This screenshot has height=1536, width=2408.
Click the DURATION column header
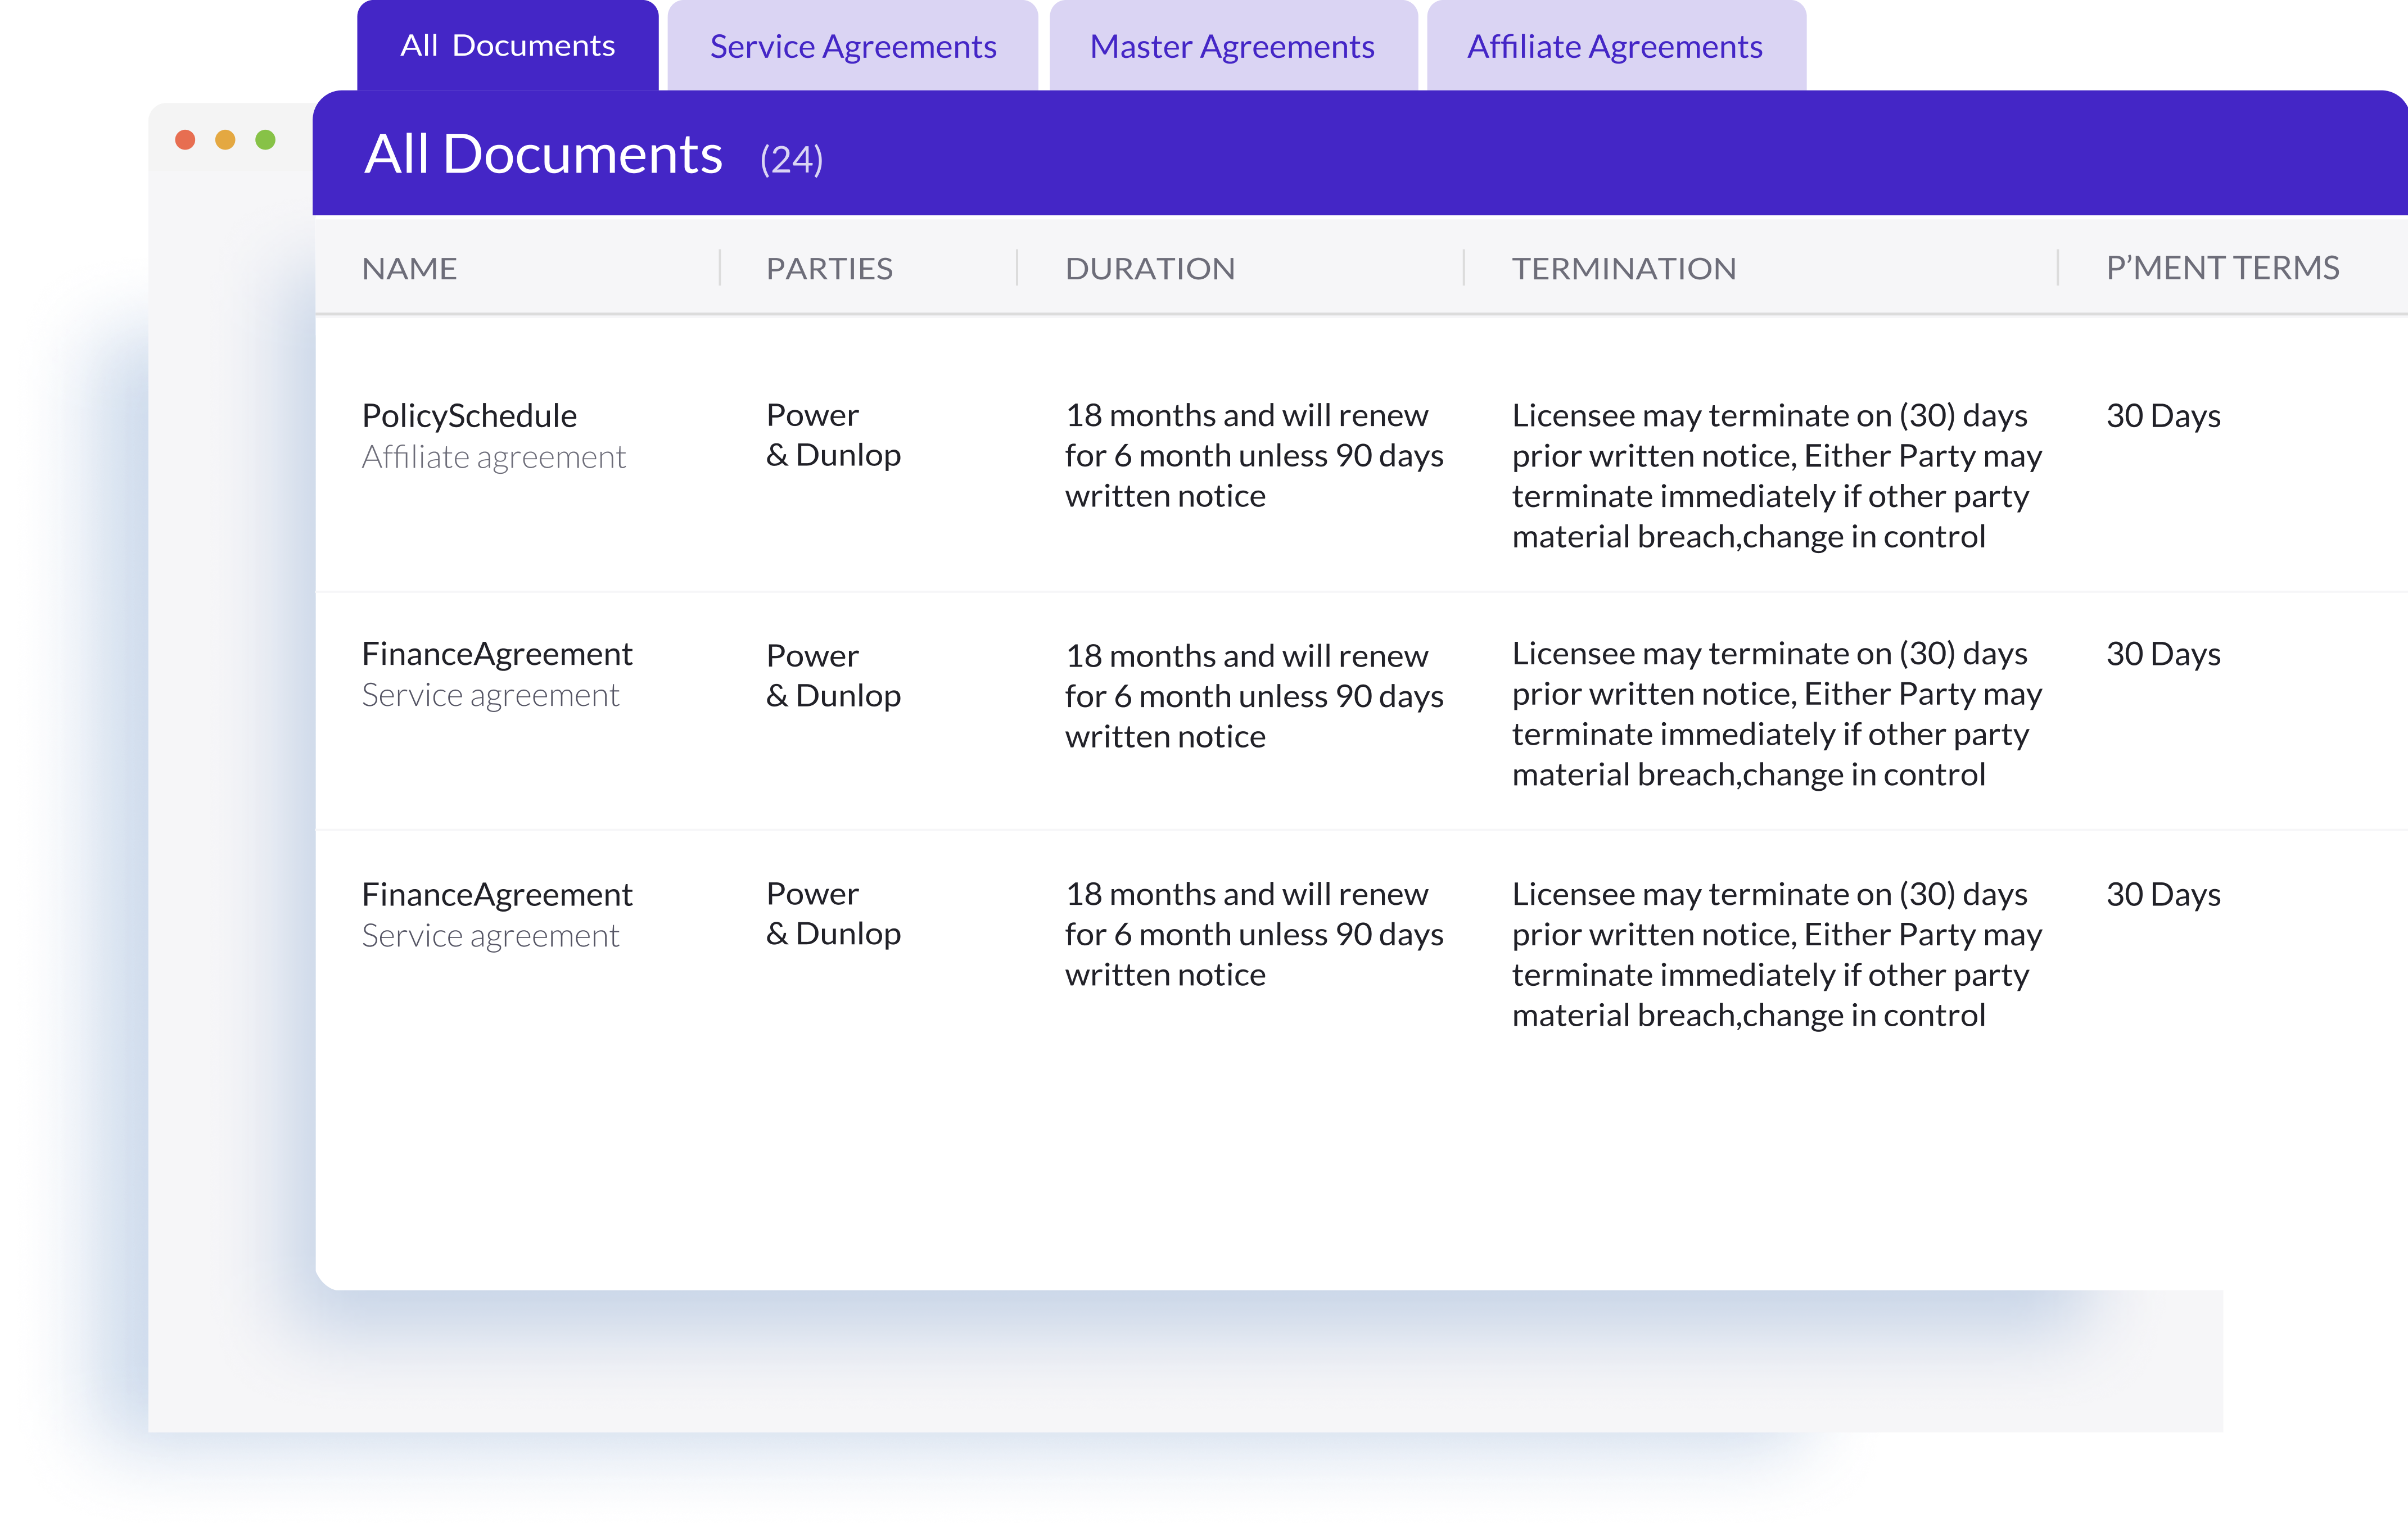point(1150,268)
